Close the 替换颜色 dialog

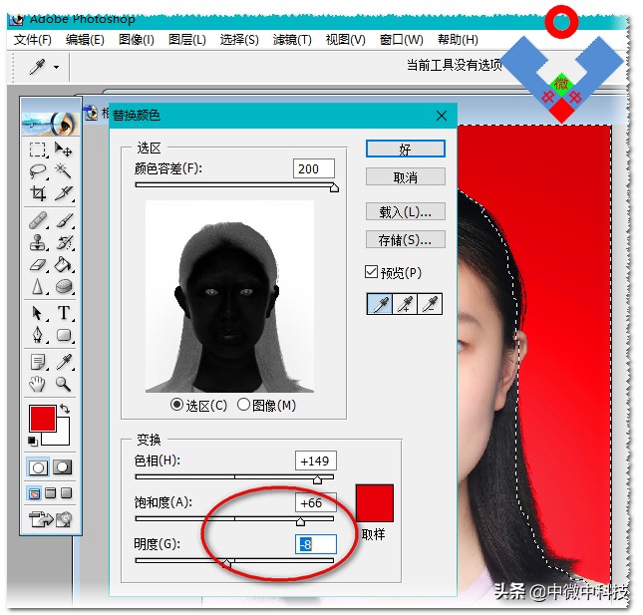[x=442, y=116]
